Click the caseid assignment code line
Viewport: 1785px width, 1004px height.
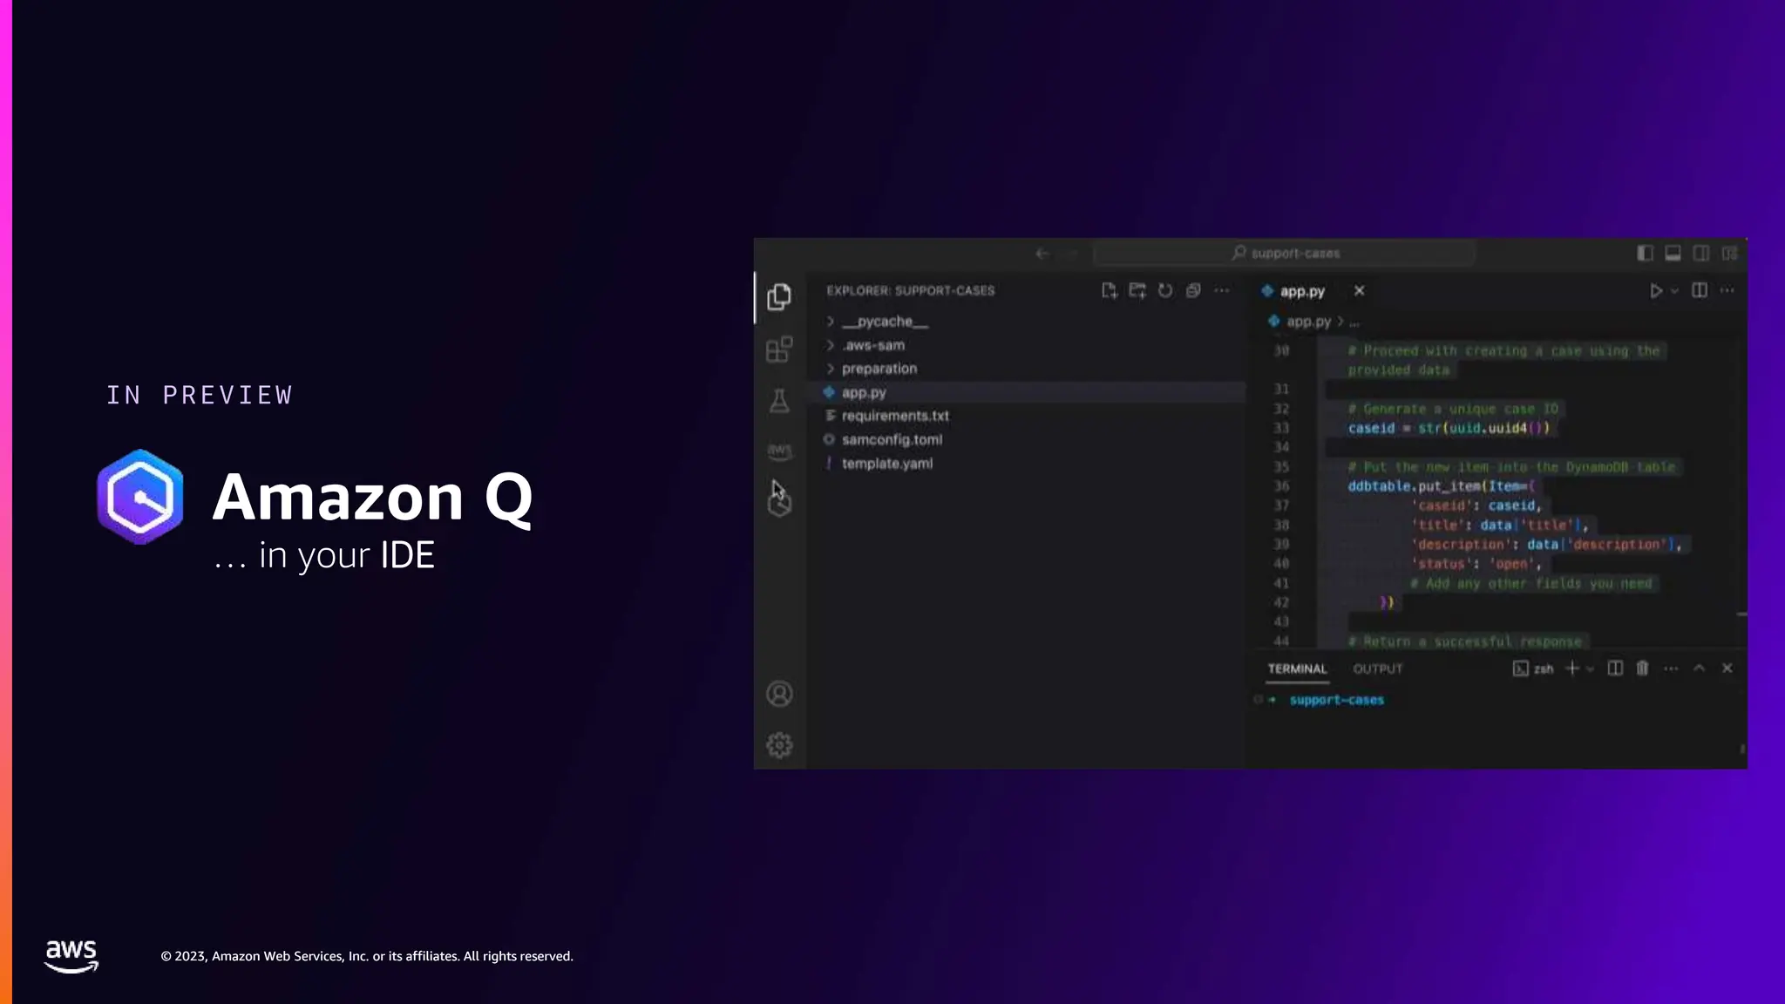point(1449,428)
